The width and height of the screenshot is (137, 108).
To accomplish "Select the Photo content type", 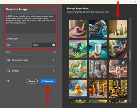I will 44,45.
